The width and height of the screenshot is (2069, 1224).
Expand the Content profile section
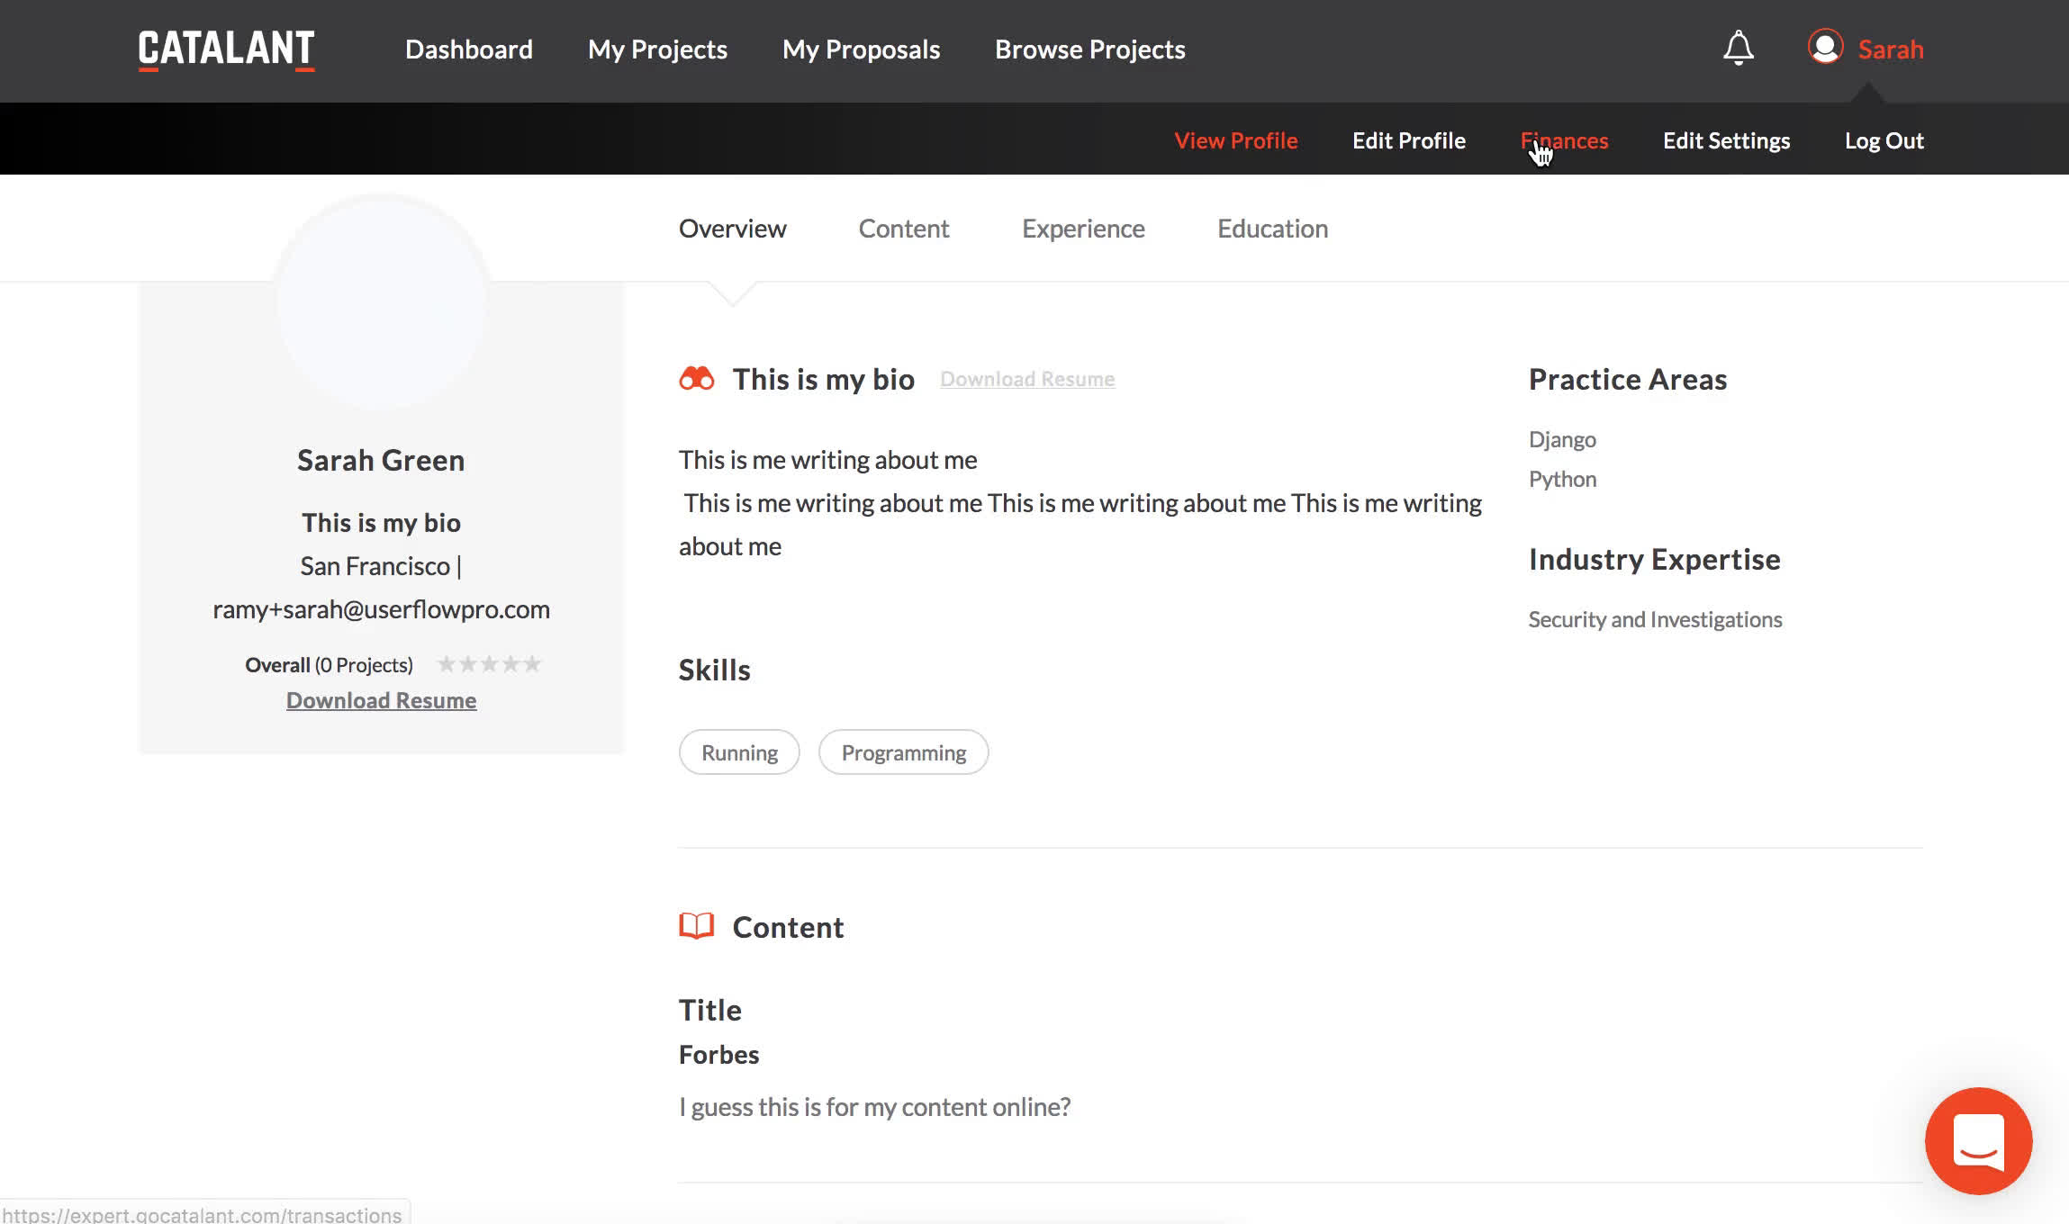[x=903, y=228]
